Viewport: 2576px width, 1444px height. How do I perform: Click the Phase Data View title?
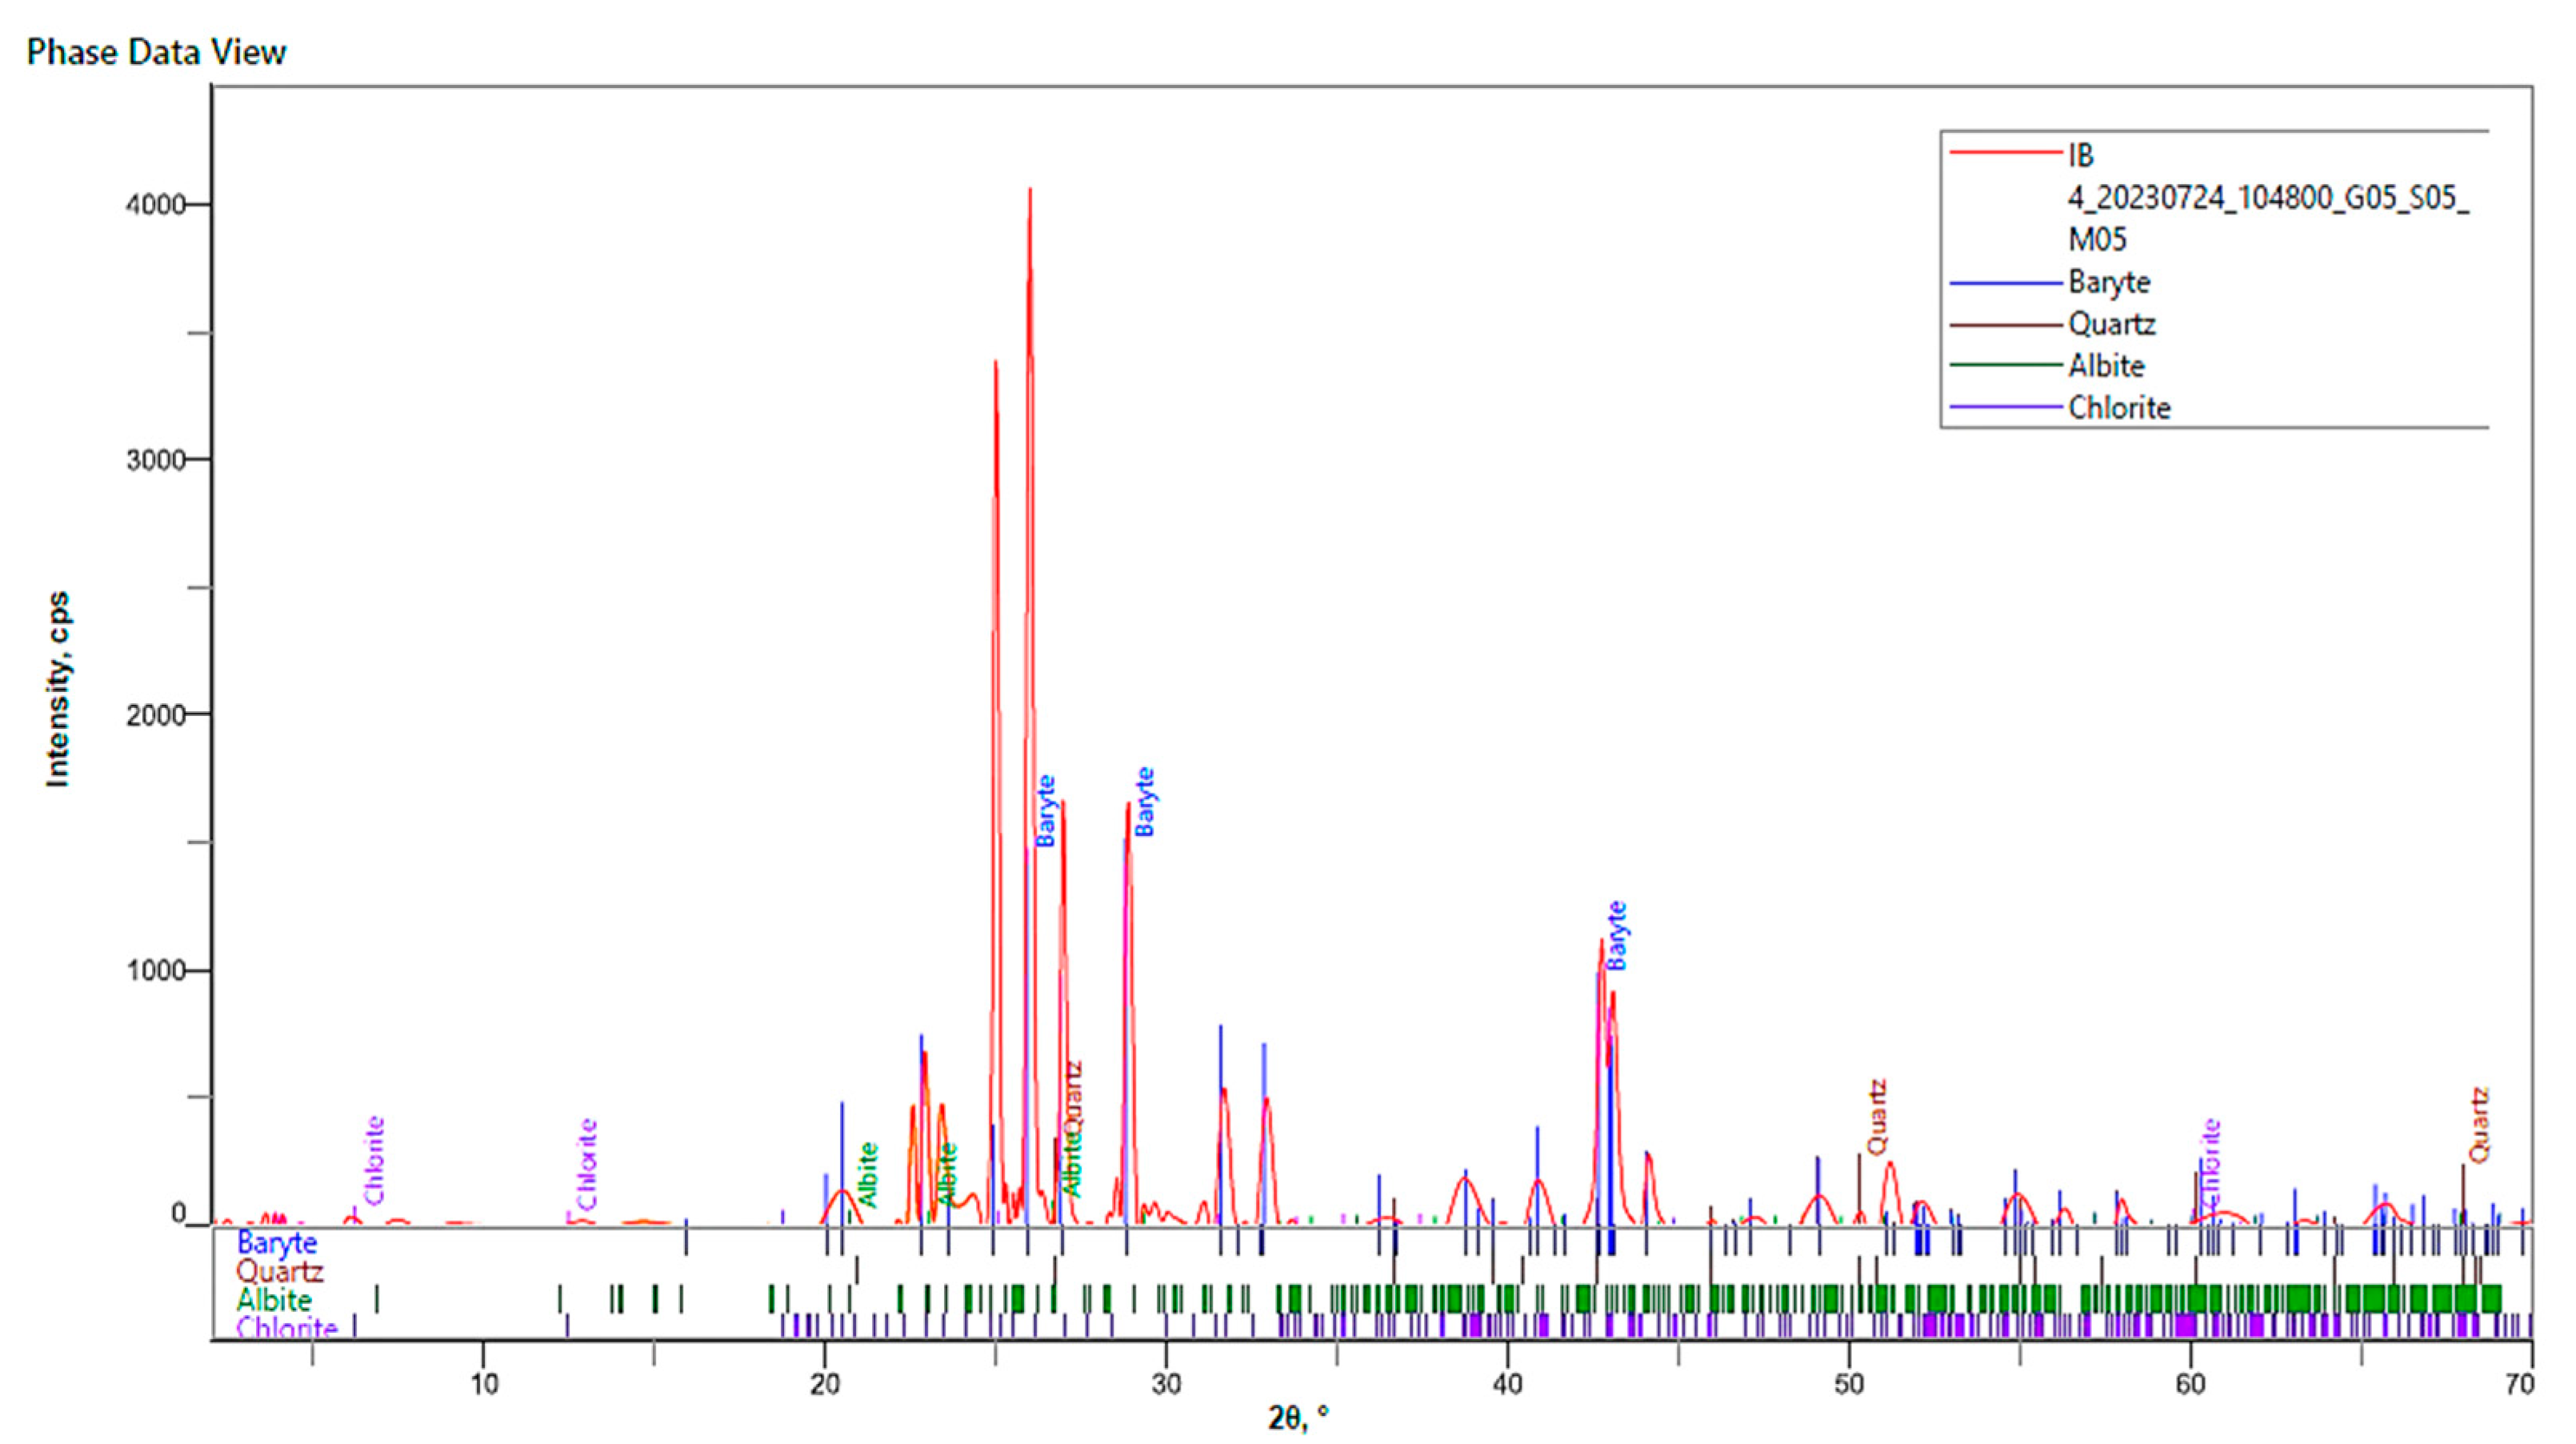coord(156,52)
